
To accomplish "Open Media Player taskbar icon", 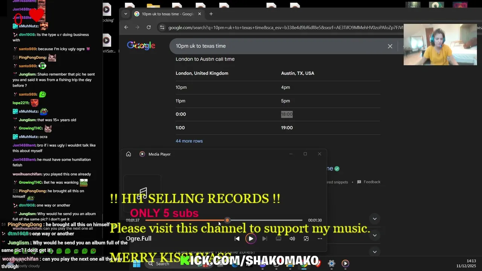I will pos(345,263).
